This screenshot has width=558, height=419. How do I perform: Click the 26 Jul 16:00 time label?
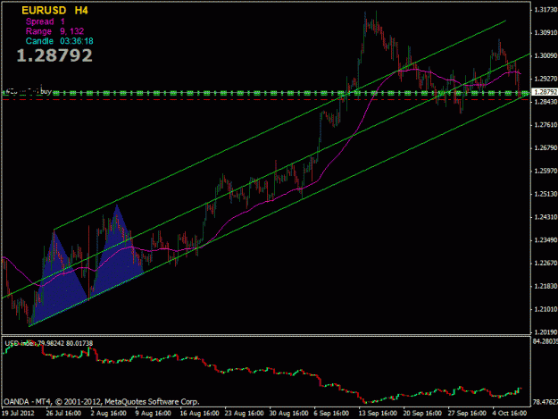[x=63, y=414]
